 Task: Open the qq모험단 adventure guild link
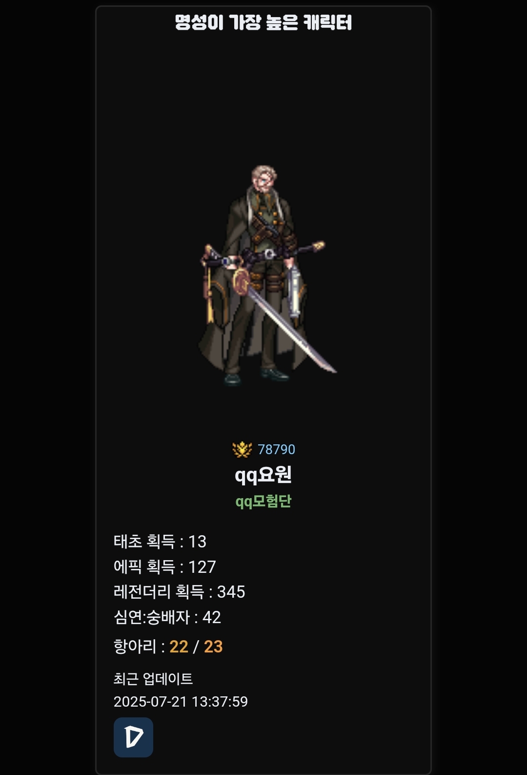263,502
